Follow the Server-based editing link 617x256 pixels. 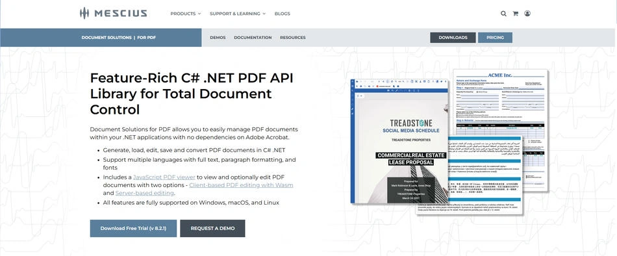point(144,193)
